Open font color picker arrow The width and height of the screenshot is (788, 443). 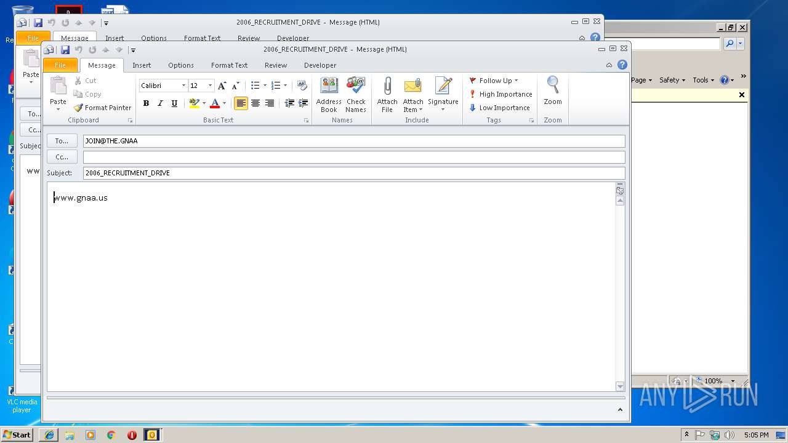(x=224, y=103)
